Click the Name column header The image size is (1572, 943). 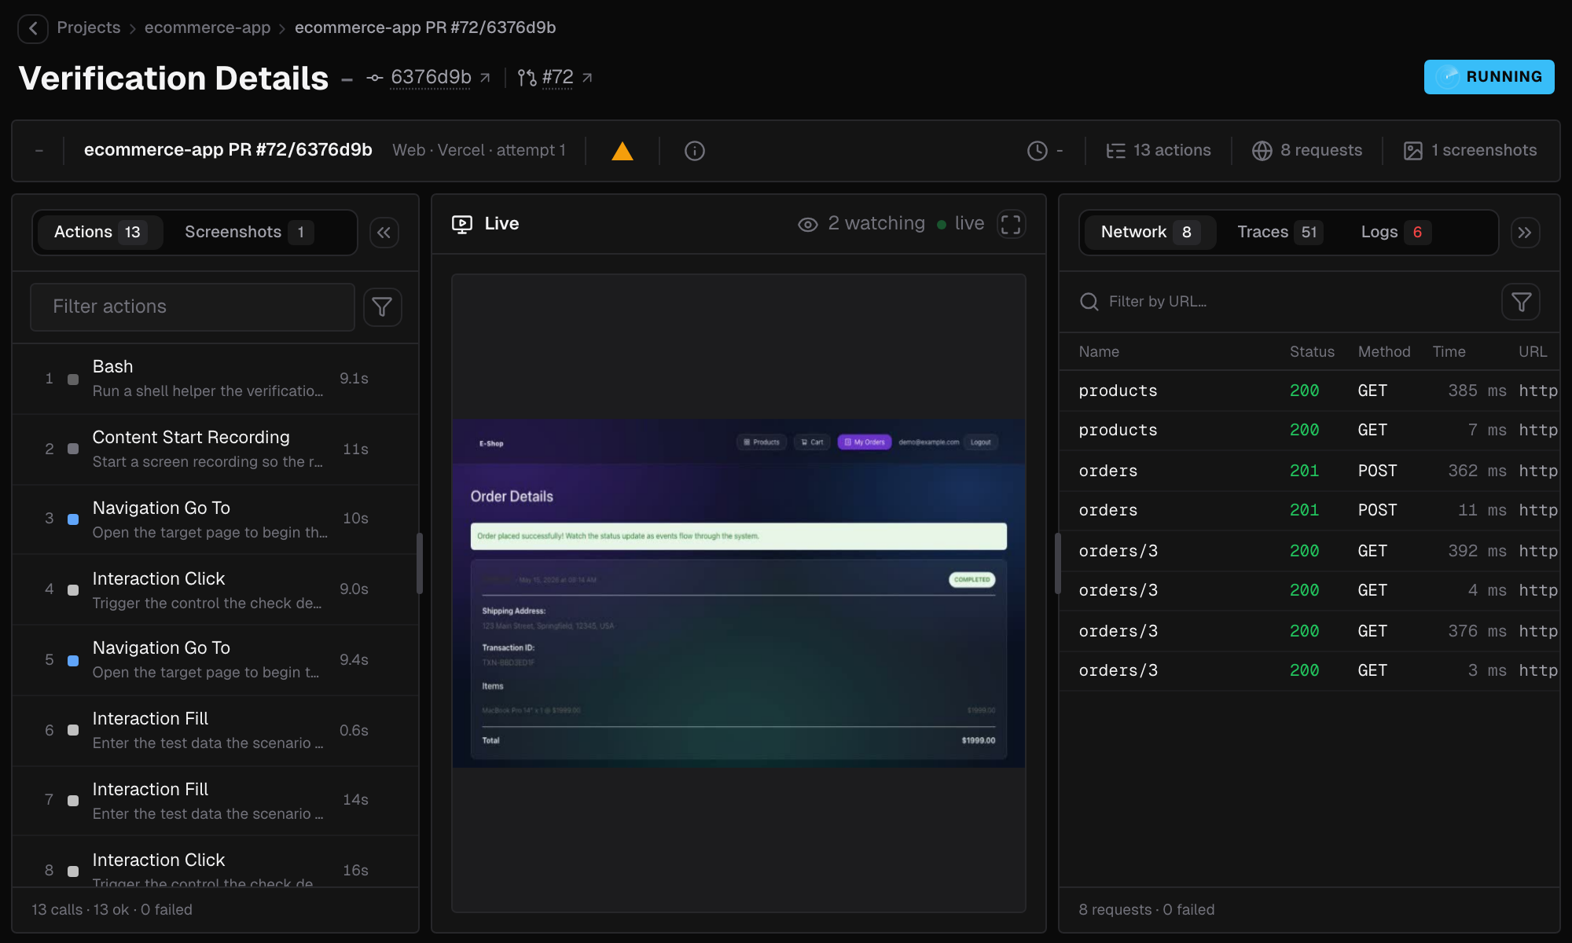point(1099,352)
